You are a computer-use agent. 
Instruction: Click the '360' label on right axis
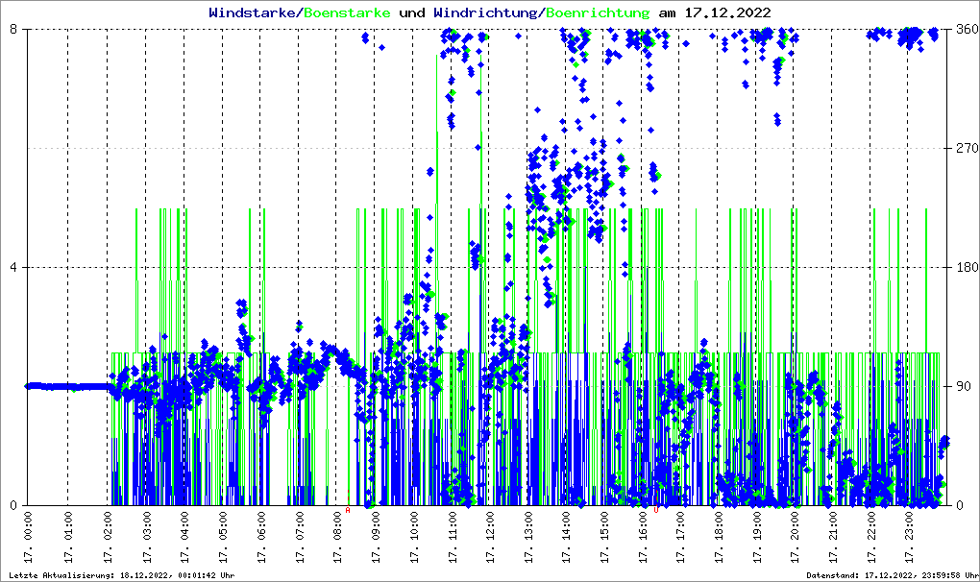(968, 29)
